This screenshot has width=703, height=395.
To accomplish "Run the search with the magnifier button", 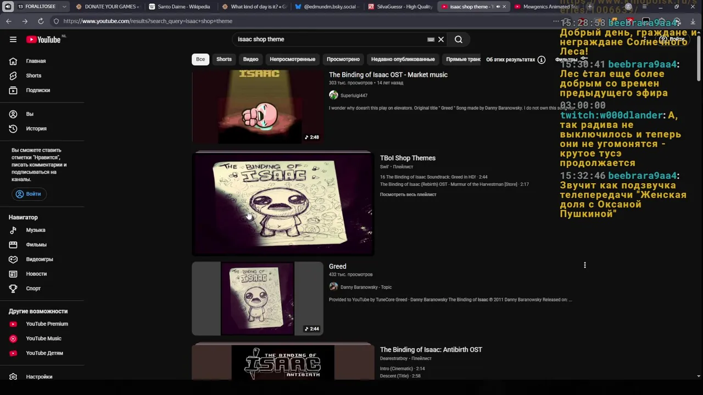I will (459, 39).
